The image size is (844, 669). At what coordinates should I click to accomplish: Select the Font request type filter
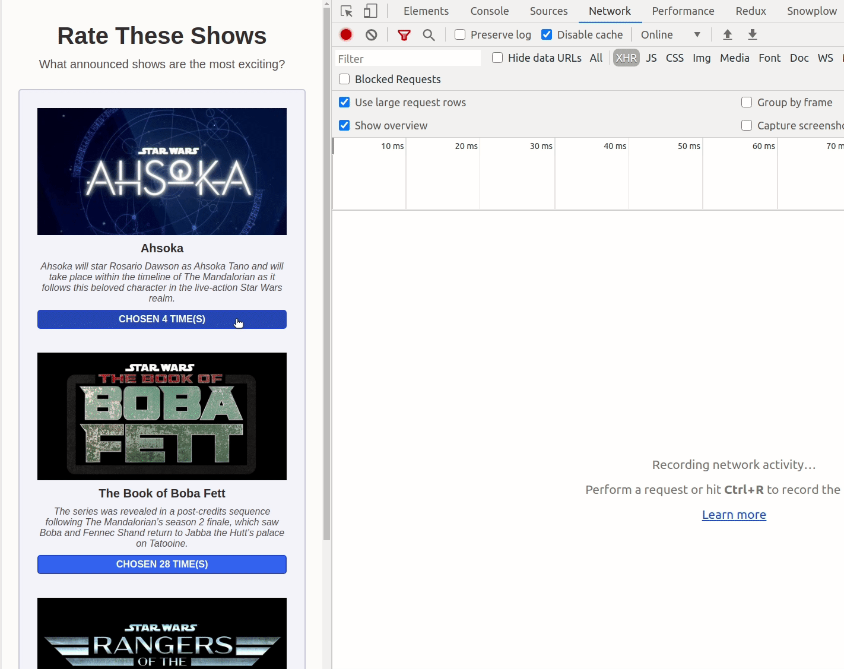tap(770, 58)
